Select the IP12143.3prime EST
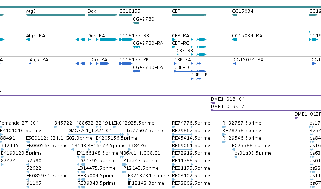Viewport: 321px width, 189px height. coord(130,187)
